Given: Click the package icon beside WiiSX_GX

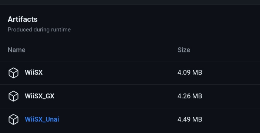Looking at the screenshot, I should pos(13,96).
